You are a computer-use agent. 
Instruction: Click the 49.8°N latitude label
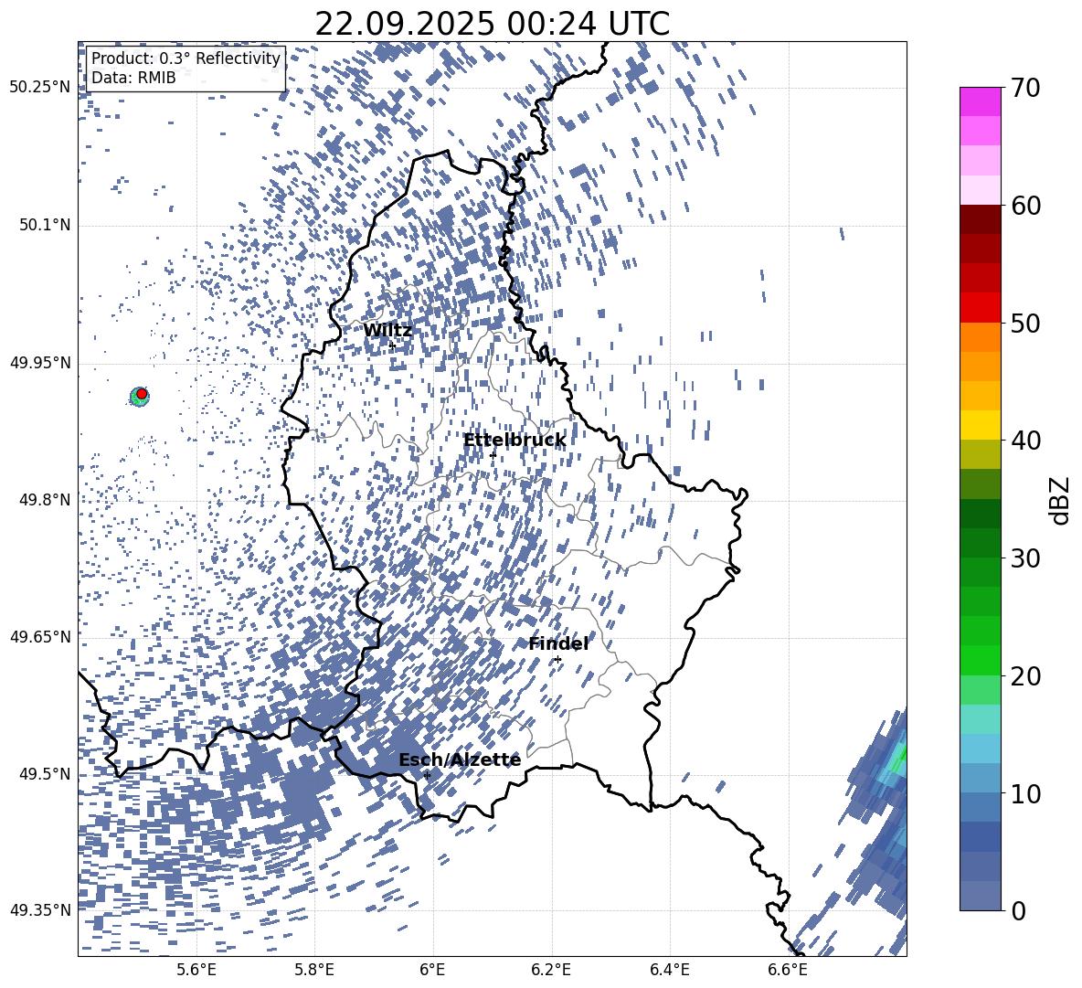pos(44,499)
